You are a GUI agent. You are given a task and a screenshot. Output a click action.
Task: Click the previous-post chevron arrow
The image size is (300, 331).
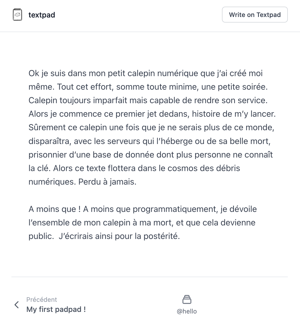(17, 305)
